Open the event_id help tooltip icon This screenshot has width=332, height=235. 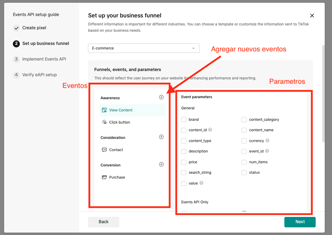tap(267, 151)
